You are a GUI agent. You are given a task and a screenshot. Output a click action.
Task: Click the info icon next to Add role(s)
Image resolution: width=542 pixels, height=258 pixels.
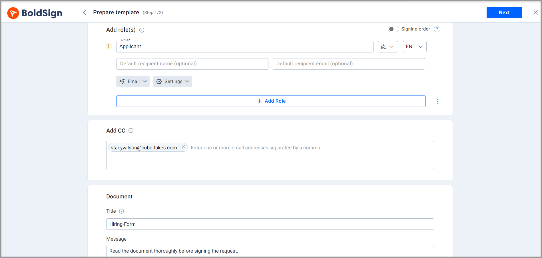pos(142,30)
